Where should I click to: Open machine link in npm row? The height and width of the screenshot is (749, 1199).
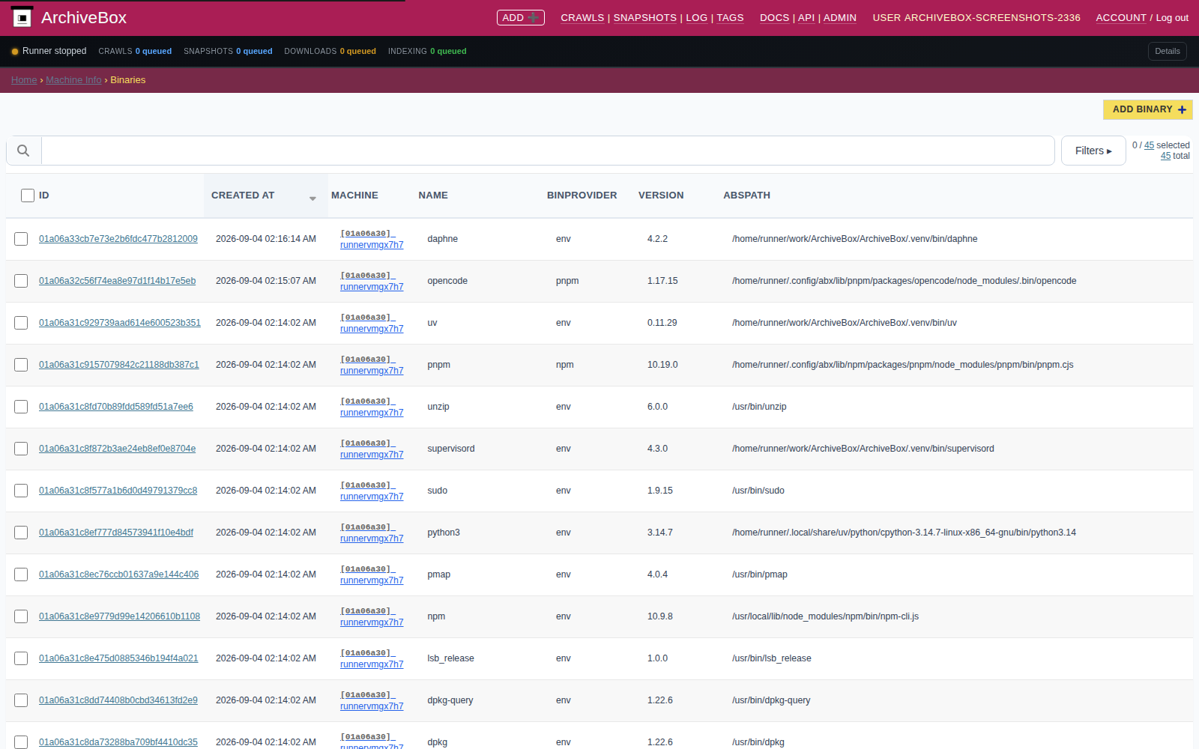tap(372, 617)
